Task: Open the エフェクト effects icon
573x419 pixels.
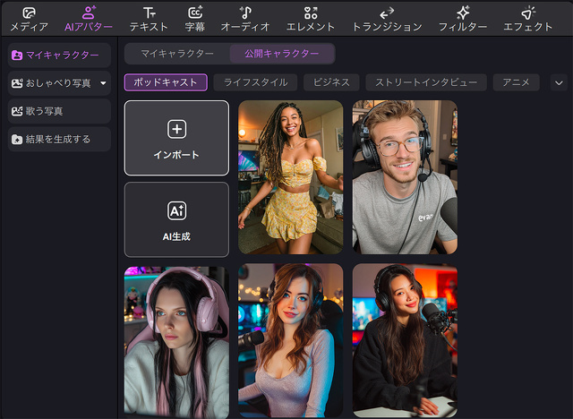Action: click(x=527, y=13)
